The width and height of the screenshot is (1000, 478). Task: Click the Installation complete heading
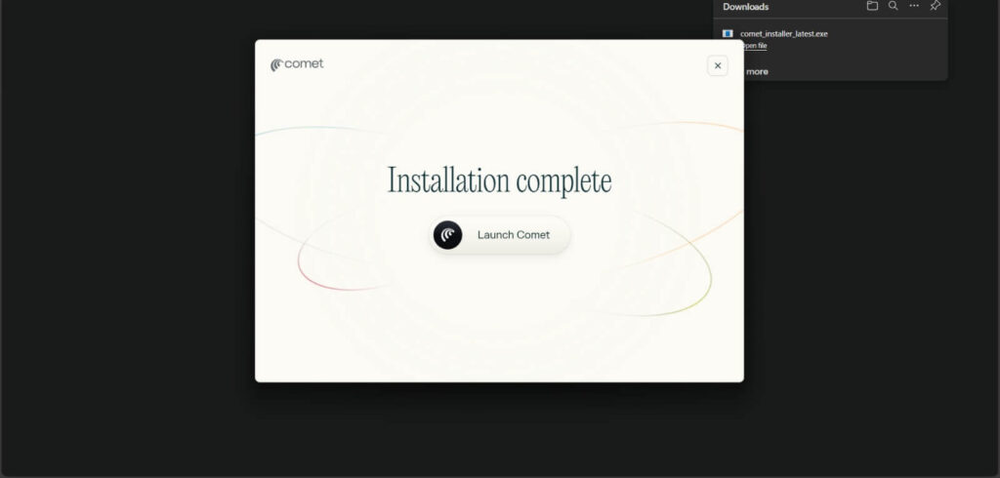(499, 180)
